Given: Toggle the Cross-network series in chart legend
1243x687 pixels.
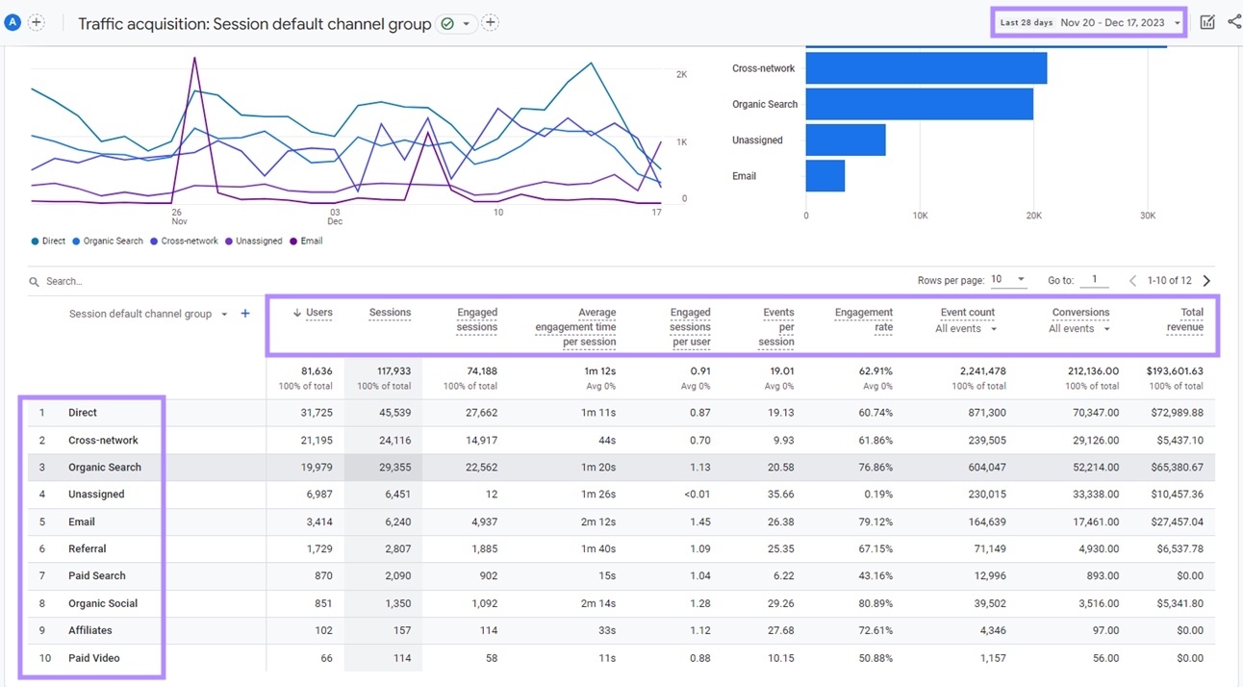Looking at the screenshot, I should point(183,242).
